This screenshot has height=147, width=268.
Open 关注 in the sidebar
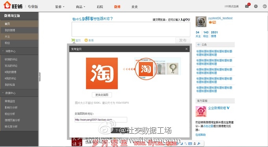(19, 37)
